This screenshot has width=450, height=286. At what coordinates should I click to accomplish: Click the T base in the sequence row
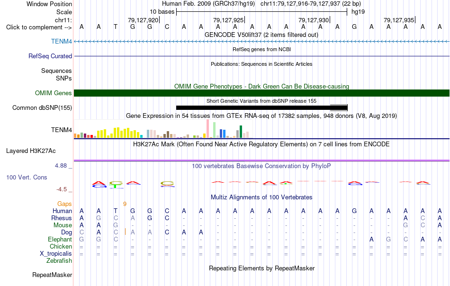pyautogui.click(x=116, y=27)
